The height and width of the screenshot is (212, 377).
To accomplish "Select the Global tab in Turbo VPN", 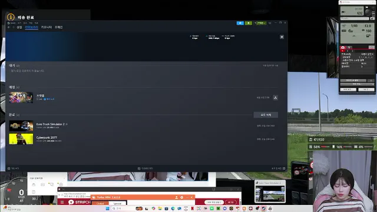I will click(x=100, y=203).
